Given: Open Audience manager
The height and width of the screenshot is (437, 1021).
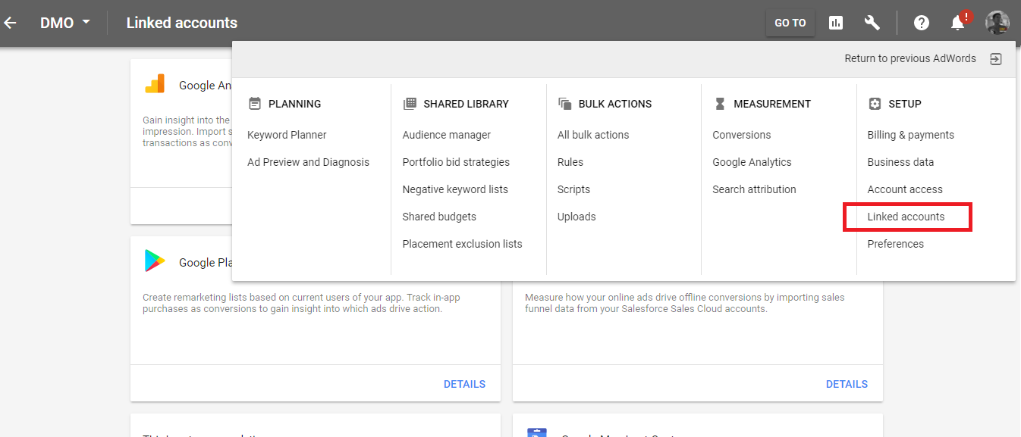Looking at the screenshot, I should point(447,135).
